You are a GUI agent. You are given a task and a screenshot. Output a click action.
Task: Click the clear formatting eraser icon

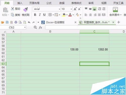tap(77, 15)
